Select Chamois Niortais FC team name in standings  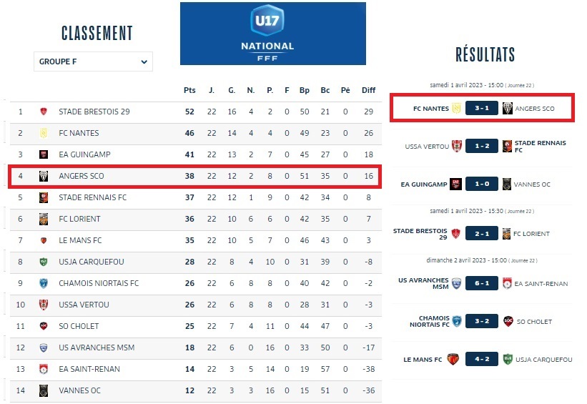click(x=99, y=283)
